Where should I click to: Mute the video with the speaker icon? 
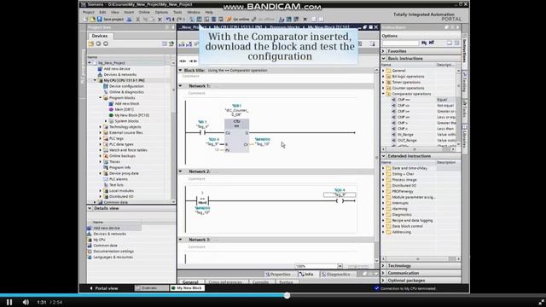(26, 302)
